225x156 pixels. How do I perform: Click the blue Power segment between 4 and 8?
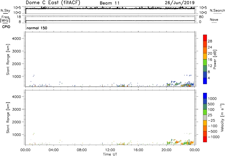coord(205,75)
